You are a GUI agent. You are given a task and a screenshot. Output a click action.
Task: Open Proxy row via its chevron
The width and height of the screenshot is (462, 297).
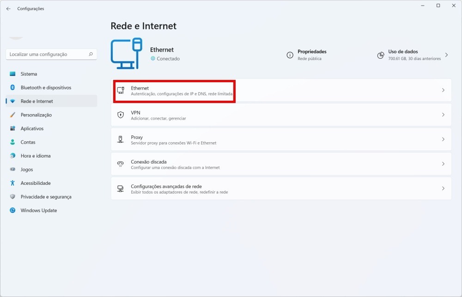coord(443,139)
